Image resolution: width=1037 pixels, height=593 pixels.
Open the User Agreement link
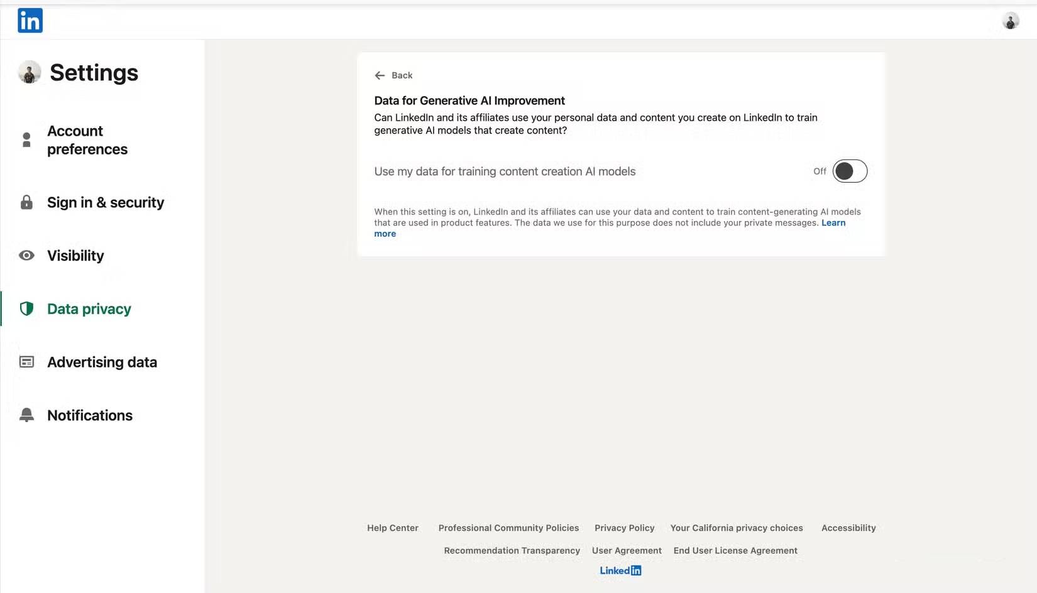click(626, 550)
